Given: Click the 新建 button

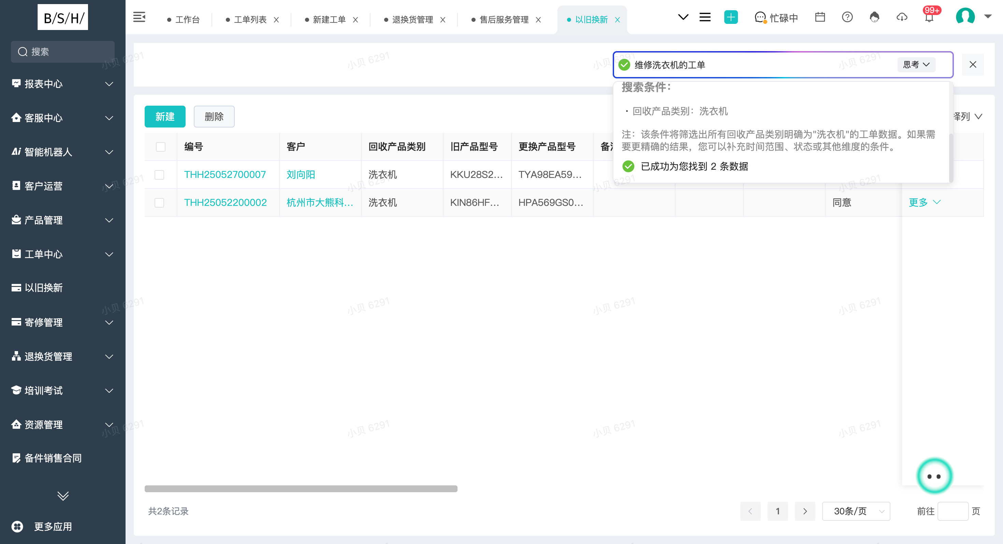Looking at the screenshot, I should [165, 116].
